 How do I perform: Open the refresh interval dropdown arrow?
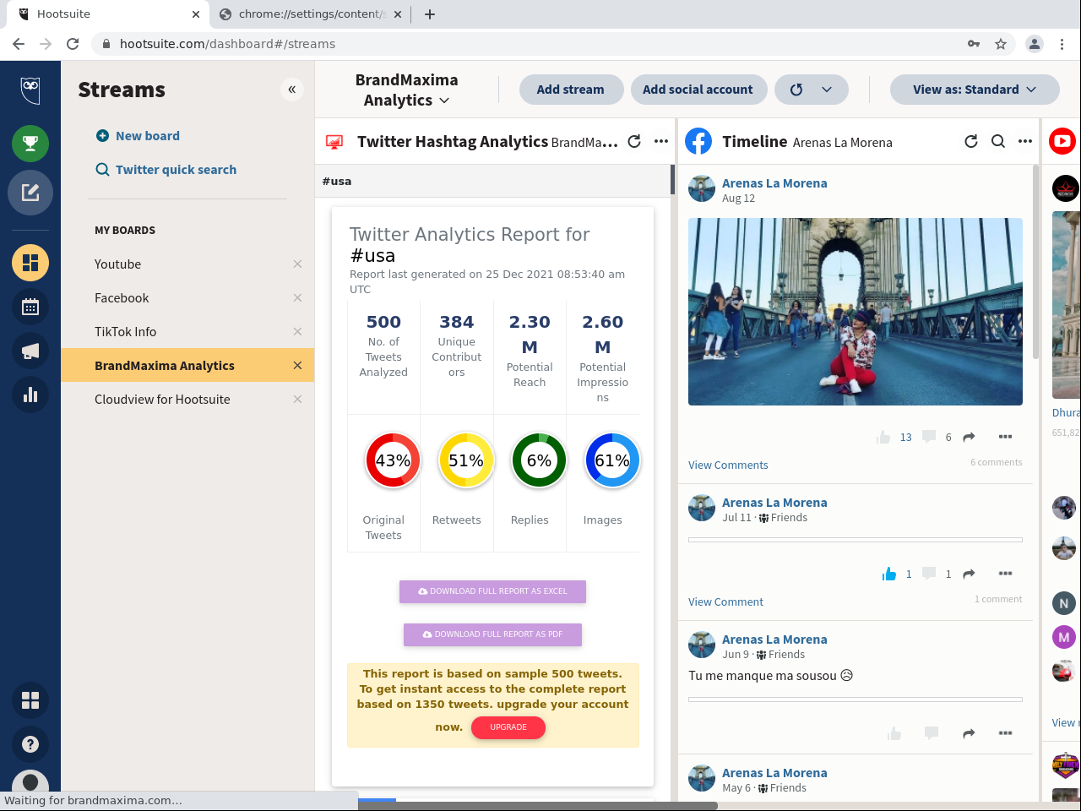[827, 90]
